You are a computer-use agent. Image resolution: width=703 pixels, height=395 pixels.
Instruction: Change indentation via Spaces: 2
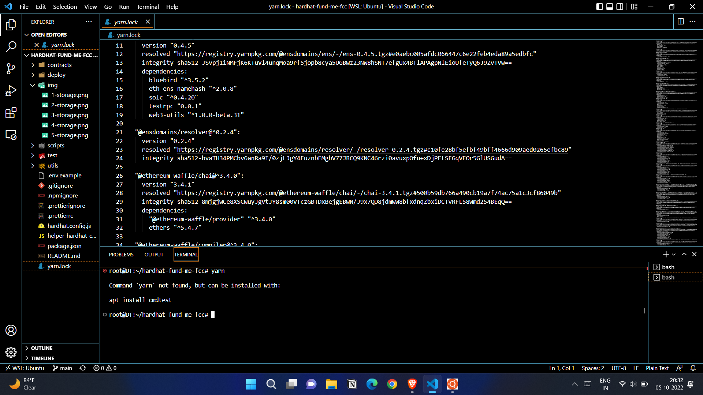[x=593, y=368]
